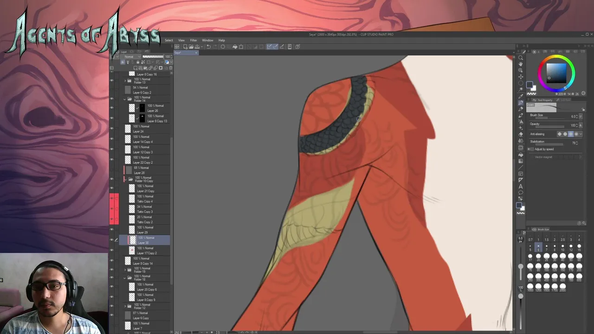Toggle Snap to special ruler in command bar
Screen dimensions: 594x334
coord(275,46)
